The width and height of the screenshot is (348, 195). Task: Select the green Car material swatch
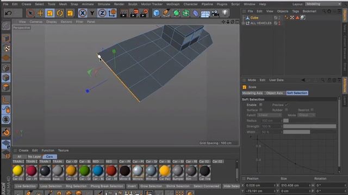coord(85,171)
